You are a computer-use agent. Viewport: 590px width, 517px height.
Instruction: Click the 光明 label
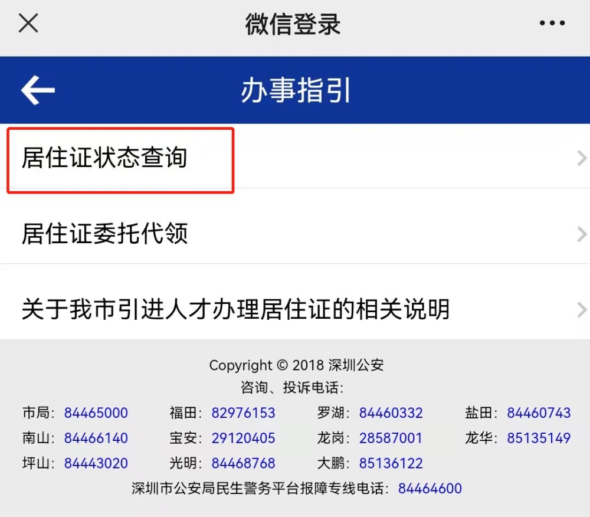185,463
